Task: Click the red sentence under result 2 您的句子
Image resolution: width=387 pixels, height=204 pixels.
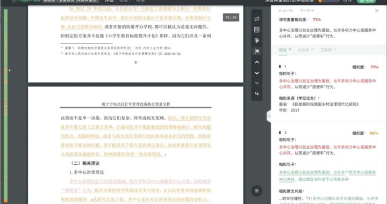Action: [327, 150]
